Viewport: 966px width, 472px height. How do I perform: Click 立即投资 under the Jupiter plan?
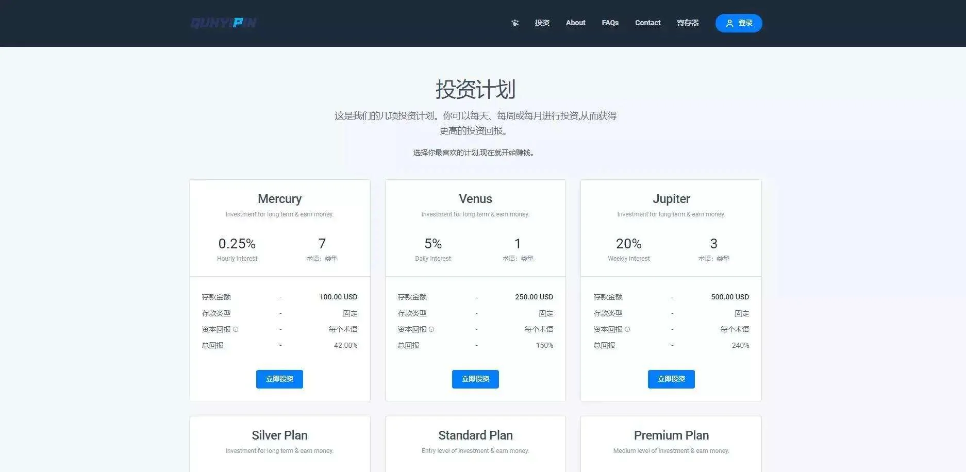pos(671,379)
